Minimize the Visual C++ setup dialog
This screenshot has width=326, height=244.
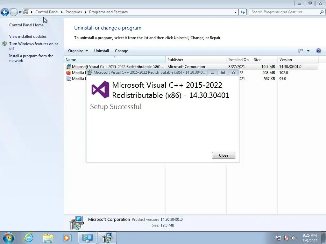click(x=212, y=72)
